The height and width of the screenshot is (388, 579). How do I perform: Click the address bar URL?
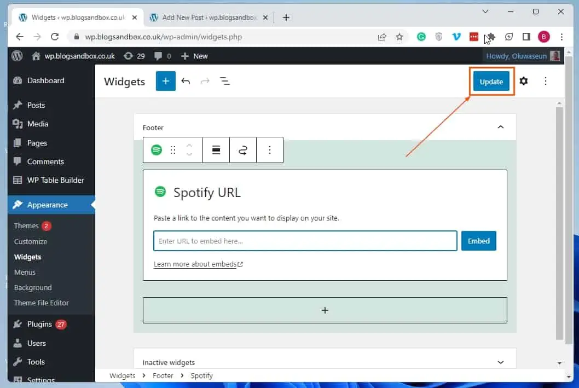tap(163, 37)
